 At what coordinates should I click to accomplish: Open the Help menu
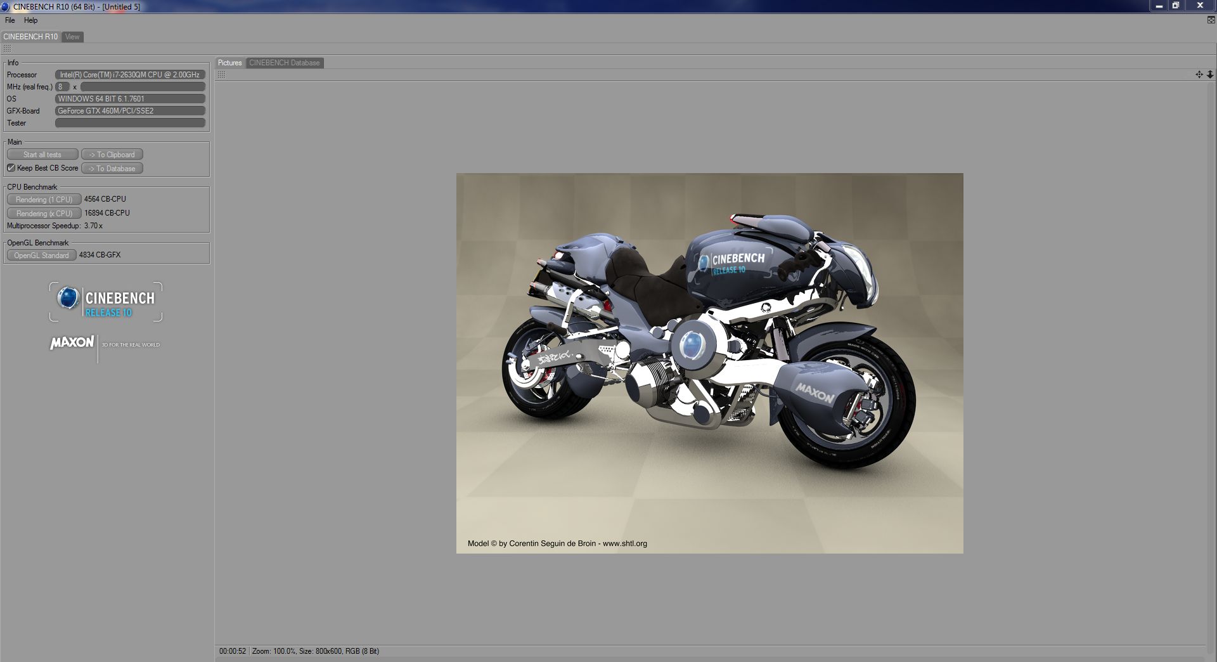pyautogui.click(x=30, y=20)
